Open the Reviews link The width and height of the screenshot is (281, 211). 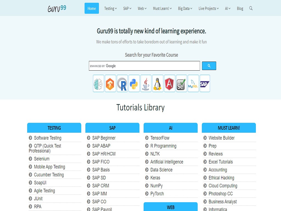coord(216,154)
